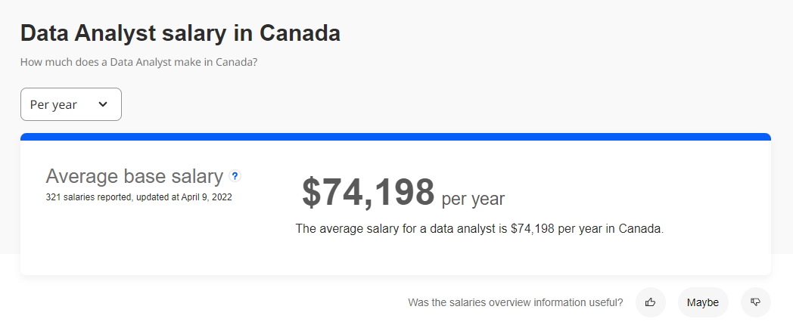Screen dimensions: 793x325
Task: Click empty space inside the white salary card
Action: pyautogui.click(x=152, y=243)
